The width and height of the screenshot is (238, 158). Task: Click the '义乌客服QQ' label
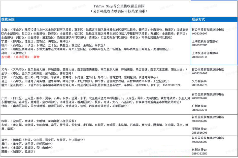click(199, 81)
